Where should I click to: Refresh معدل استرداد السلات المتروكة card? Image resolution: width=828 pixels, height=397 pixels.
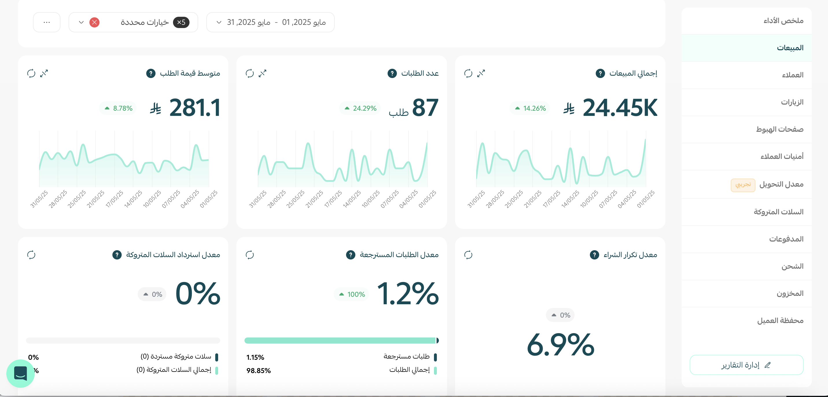coord(31,255)
